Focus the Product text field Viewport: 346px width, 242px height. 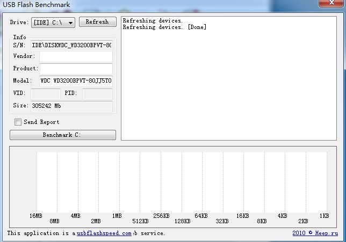pyautogui.click(x=76, y=69)
